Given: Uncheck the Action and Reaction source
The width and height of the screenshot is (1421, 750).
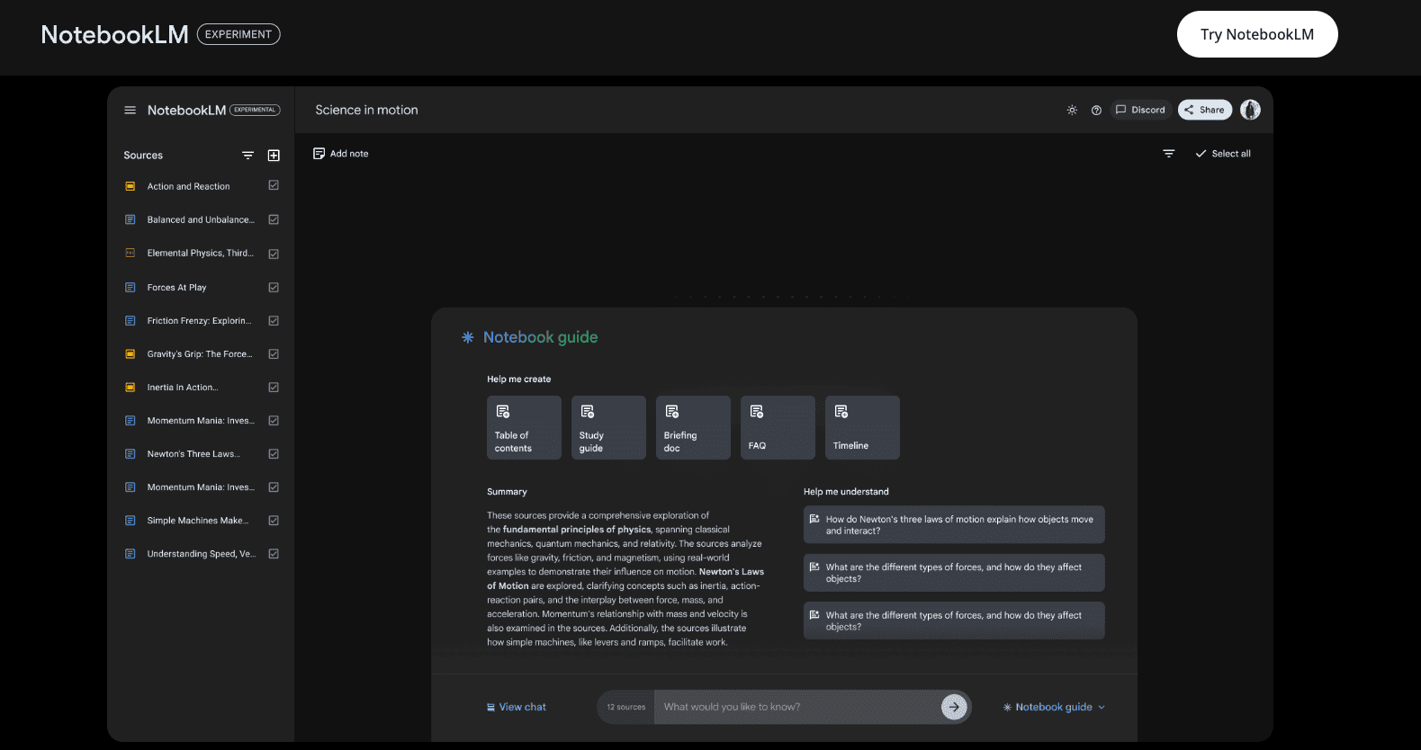Looking at the screenshot, I should [x=274, y=185].
